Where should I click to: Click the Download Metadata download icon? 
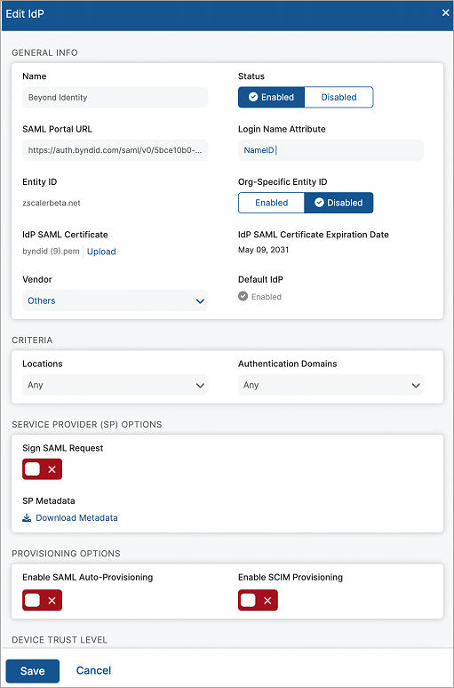[x=27, y=518]
